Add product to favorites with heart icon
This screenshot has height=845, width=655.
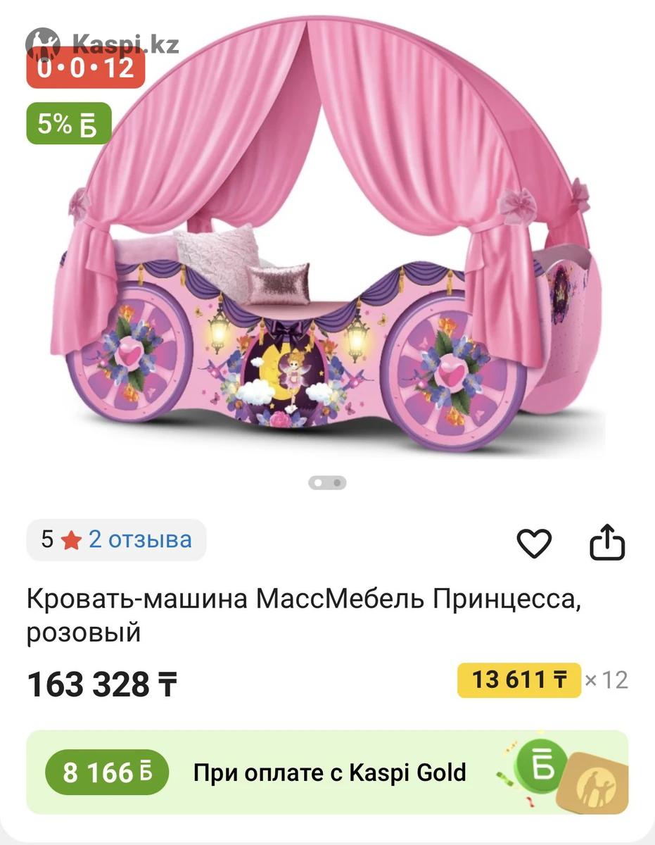click(534, 544)
